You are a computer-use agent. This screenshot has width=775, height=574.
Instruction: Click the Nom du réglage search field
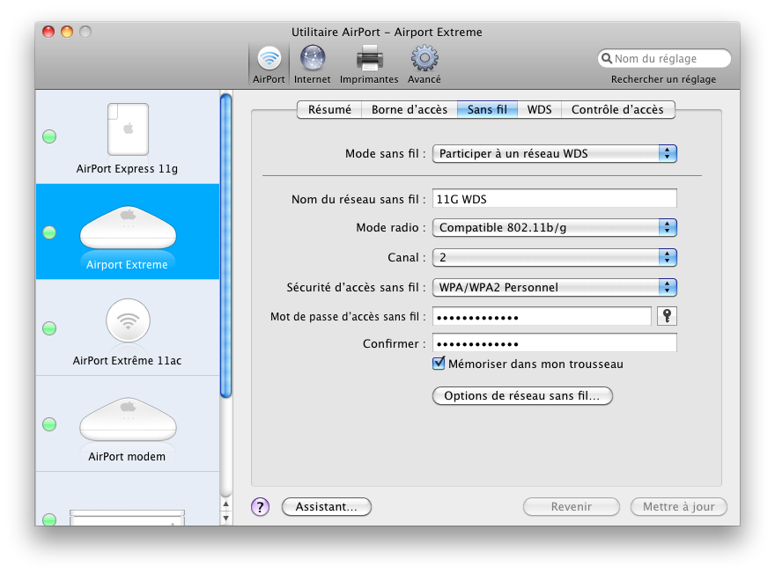tap(664, 58)
